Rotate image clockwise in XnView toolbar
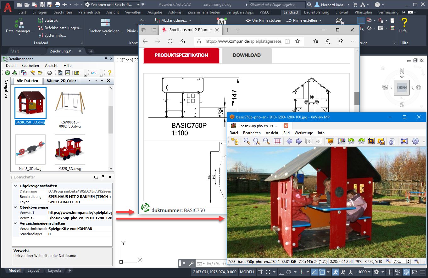This screenshot has width=428, height=278. pos(361,141)
